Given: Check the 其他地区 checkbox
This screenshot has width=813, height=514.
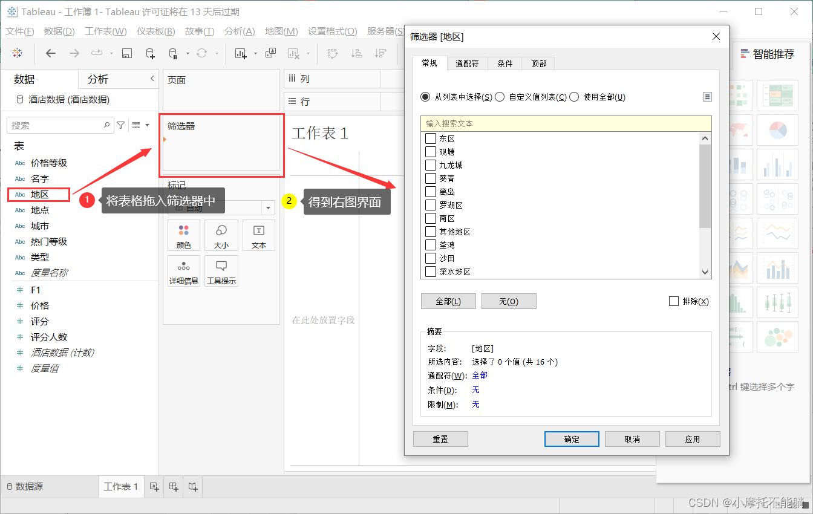Looking at the screenshot, I should 431,232.
